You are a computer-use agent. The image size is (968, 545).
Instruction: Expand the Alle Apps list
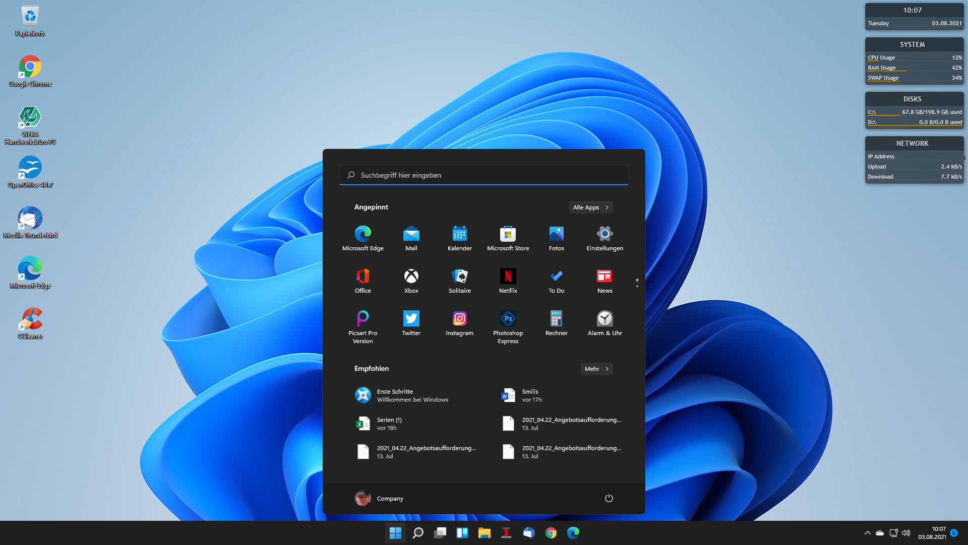pos(591,207)
